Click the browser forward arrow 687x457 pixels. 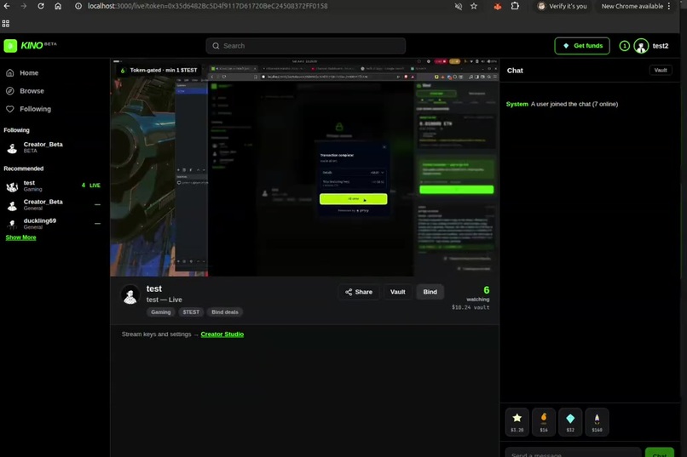(x=24, y=6)
